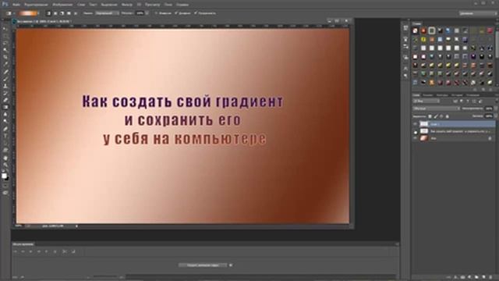This screenshot has height=281, width=499.
Task: Open timeline creation type arrow
Action: pos(231,265)
